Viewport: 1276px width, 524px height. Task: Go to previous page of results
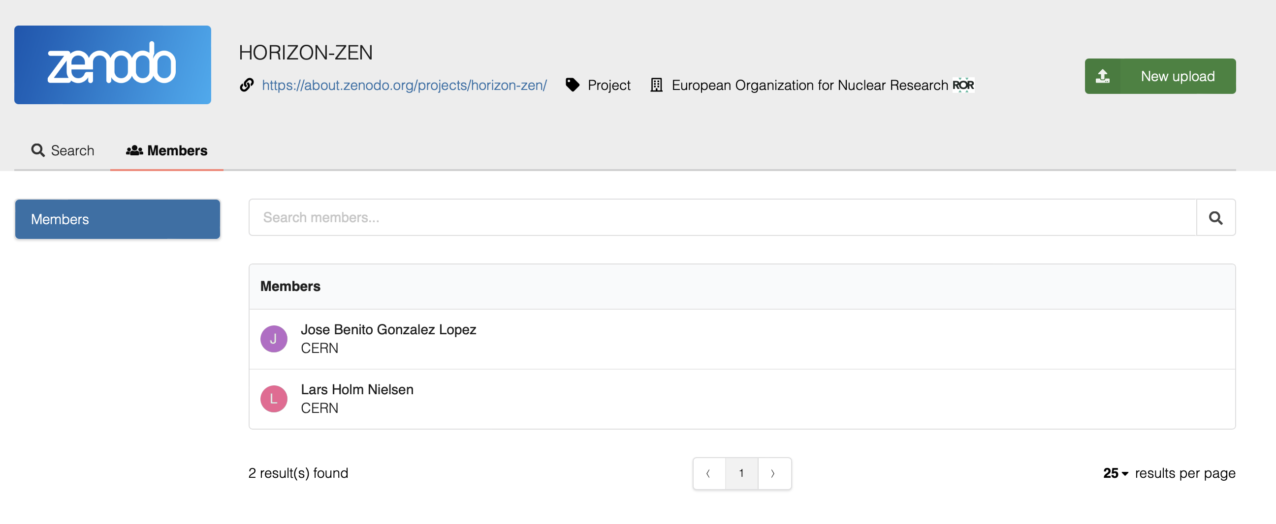[x=709, y=473]
